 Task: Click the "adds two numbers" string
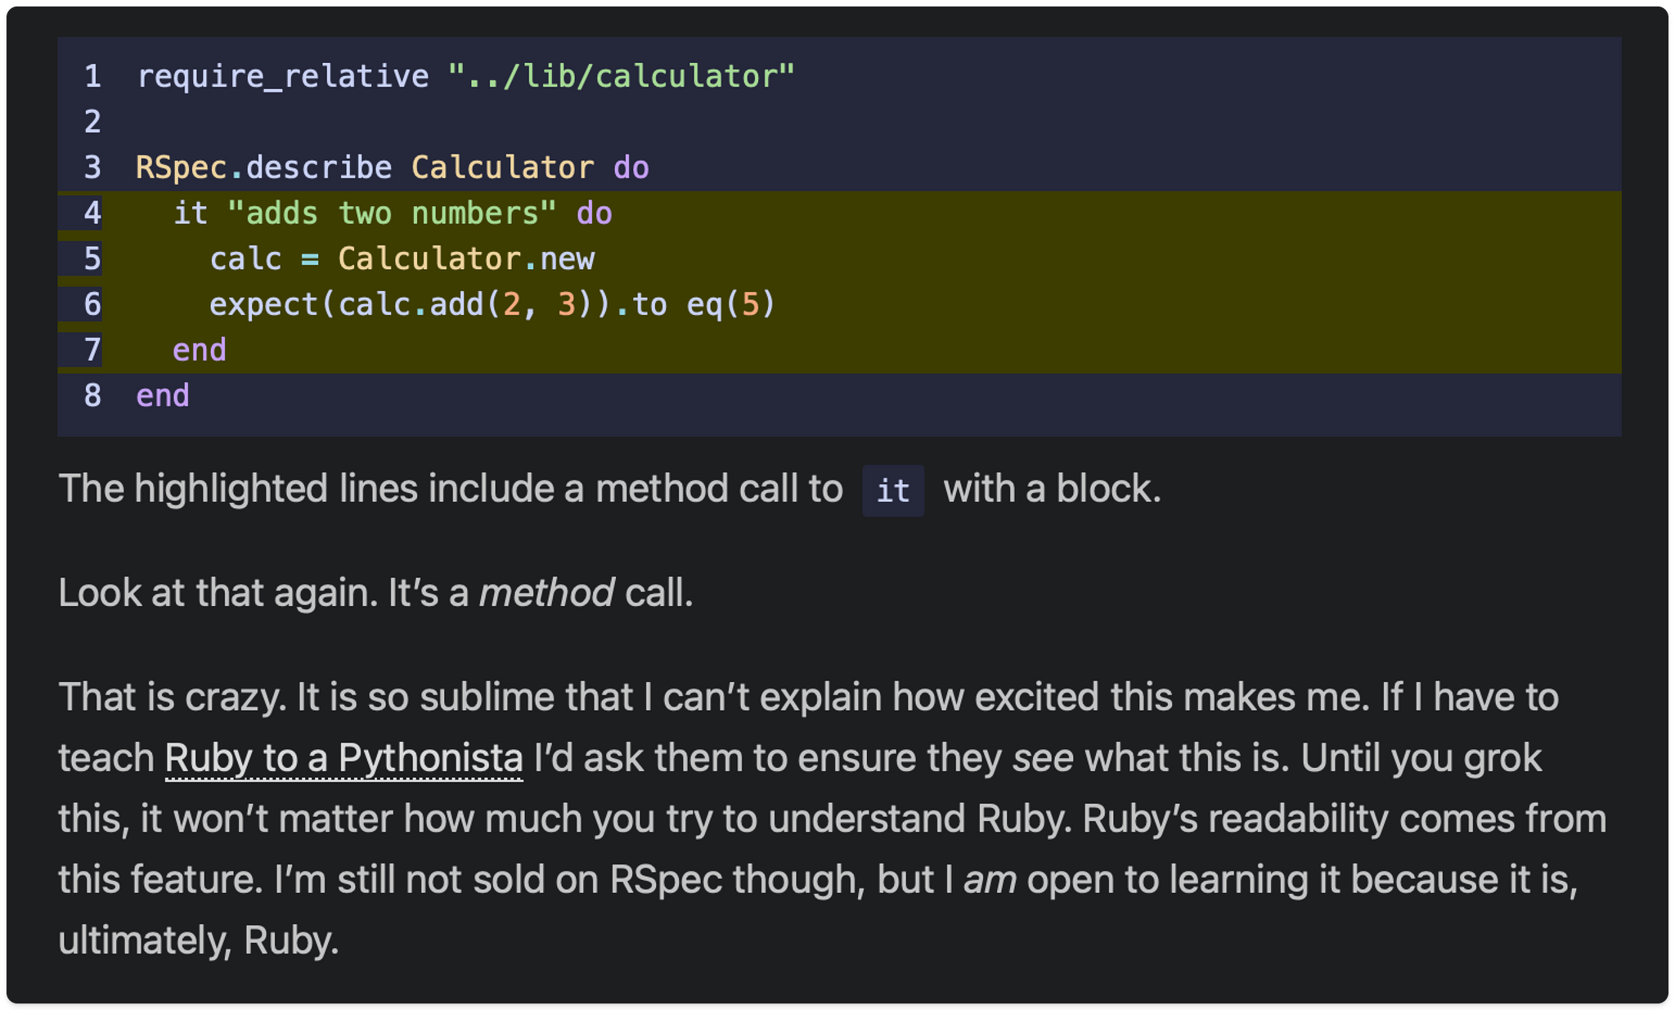click(x=392, y=213)
